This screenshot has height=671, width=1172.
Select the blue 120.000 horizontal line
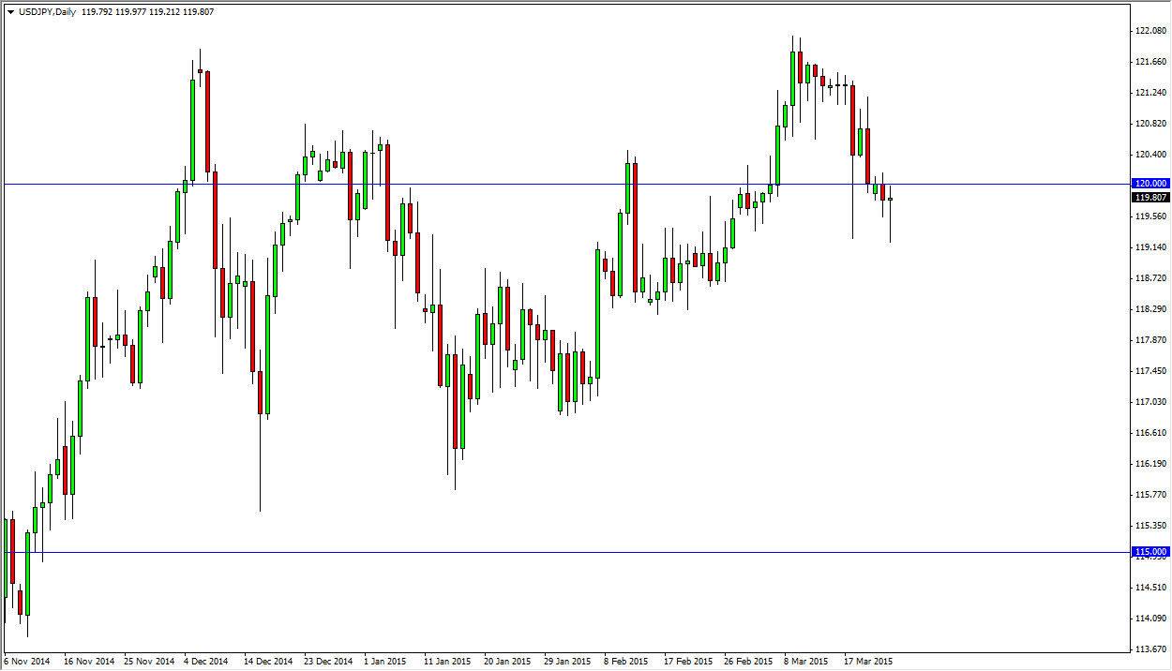[x=563, y=184]
